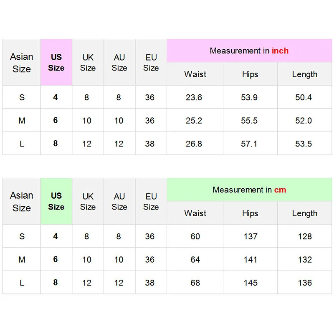The height and width of the screenshot is (334, 334).
Task: Click the 52.0 length value
Action: point(304,121)
